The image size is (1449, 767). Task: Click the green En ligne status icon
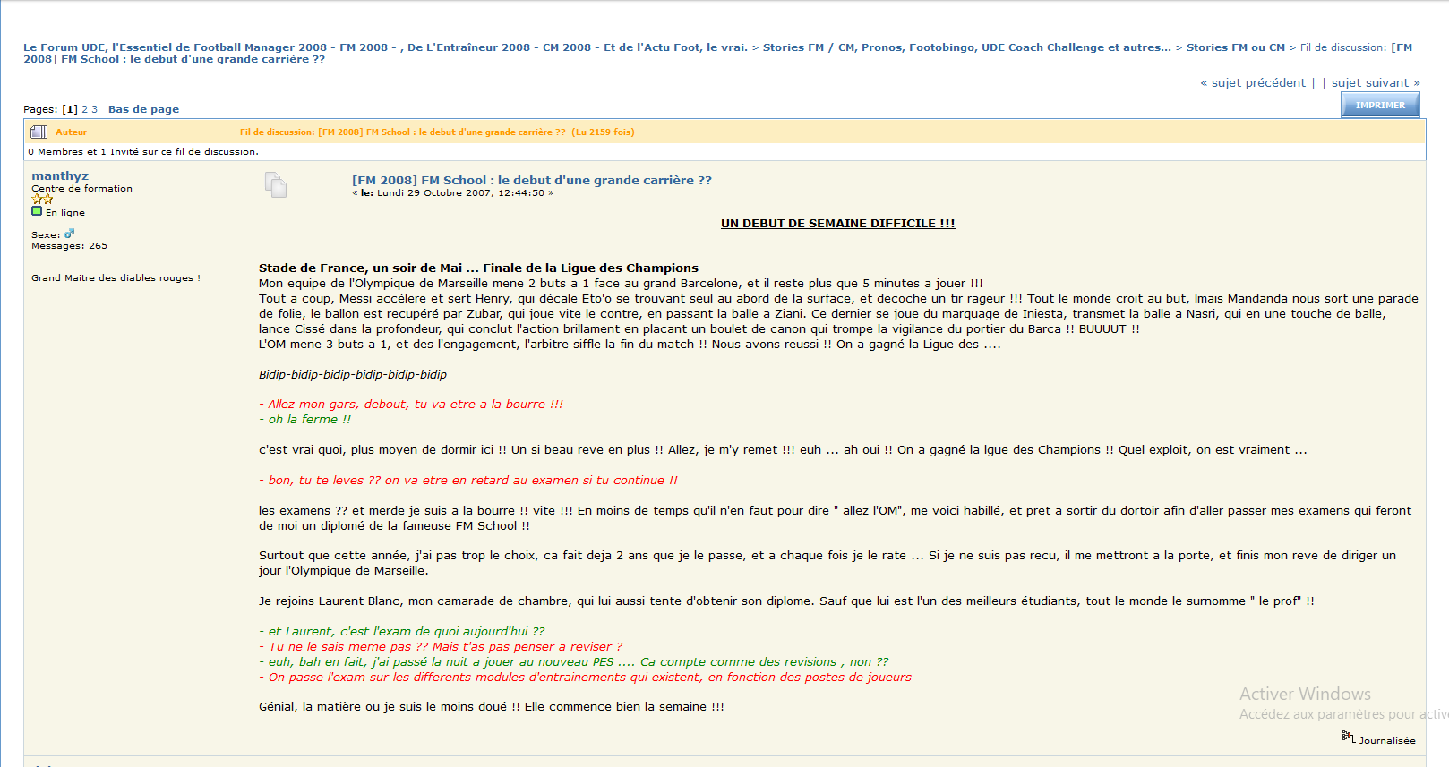(x=37, y=212)
